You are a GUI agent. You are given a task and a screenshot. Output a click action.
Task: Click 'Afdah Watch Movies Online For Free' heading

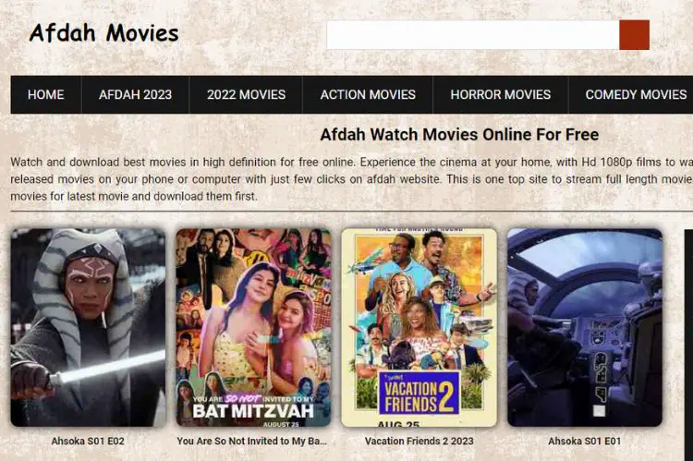click(459, 134)
